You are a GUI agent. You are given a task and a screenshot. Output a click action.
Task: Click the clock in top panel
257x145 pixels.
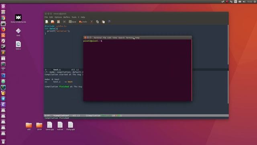pyautogui.click(x=250, y=2)
